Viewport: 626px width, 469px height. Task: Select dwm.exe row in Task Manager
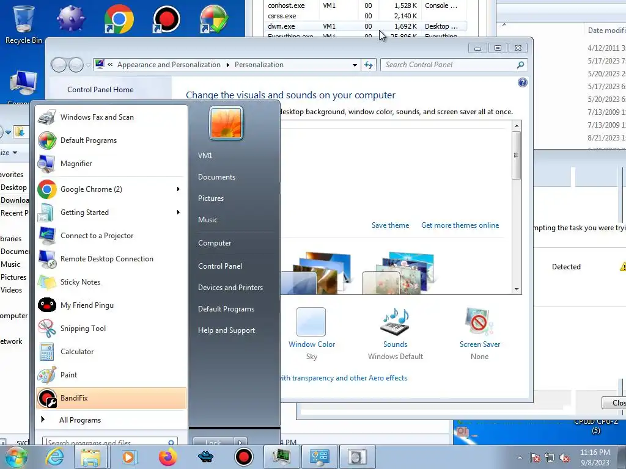[366, 26]
